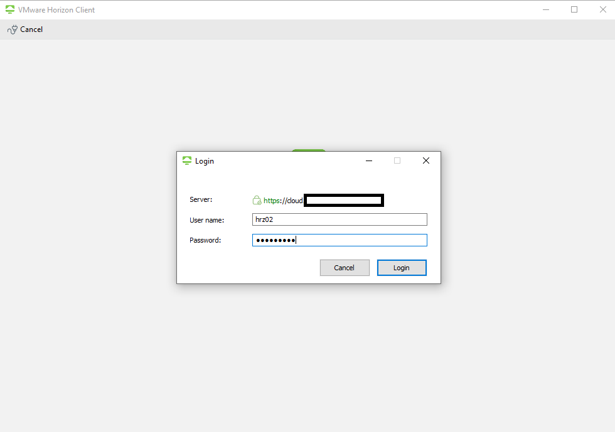Minimize the VMware Horizon Client window

(x=546, y=9)
